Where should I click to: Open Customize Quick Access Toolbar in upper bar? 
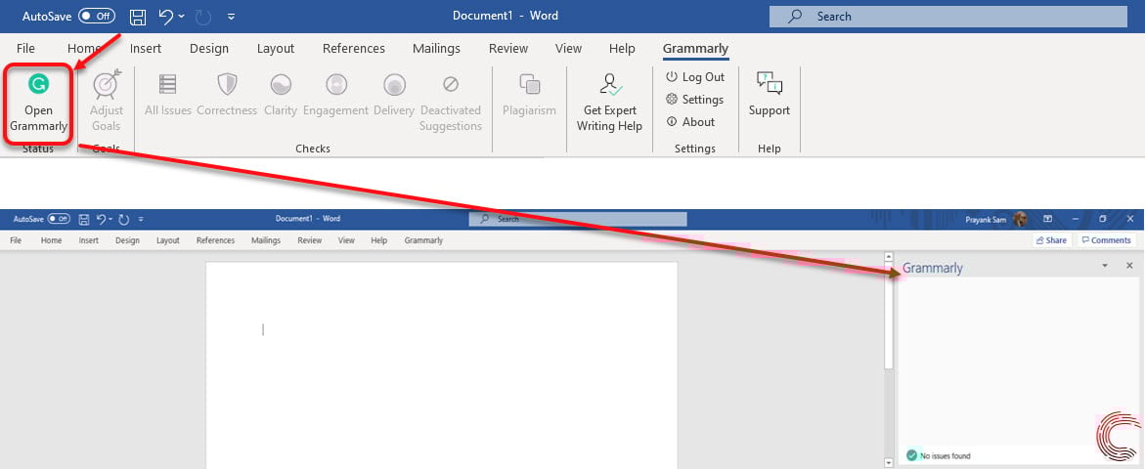tap(232, 16)
